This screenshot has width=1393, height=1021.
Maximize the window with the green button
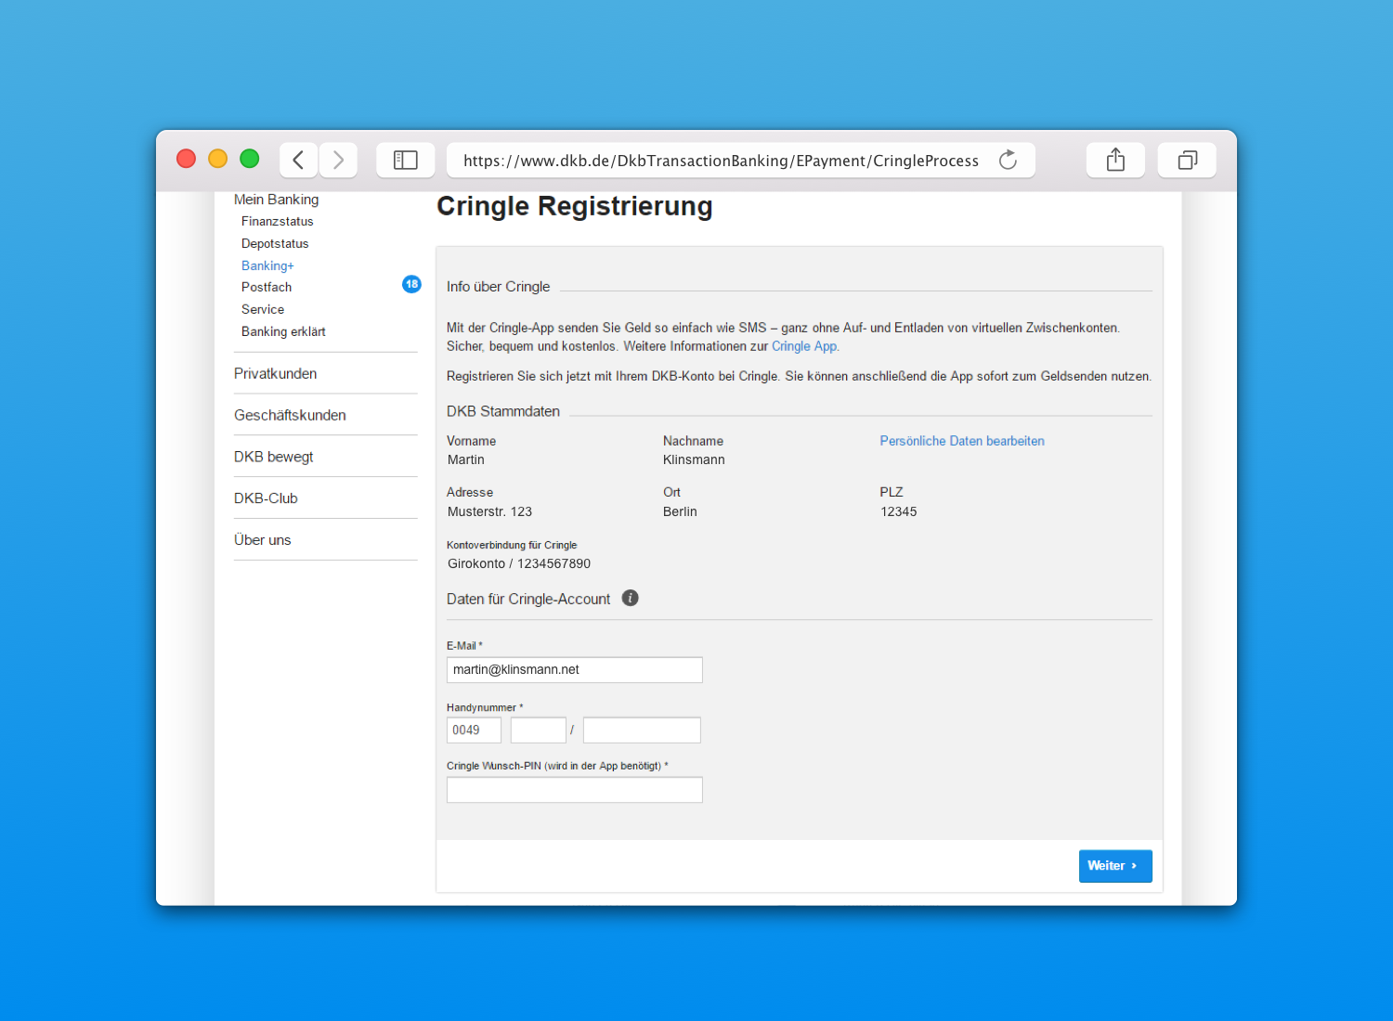250,159
